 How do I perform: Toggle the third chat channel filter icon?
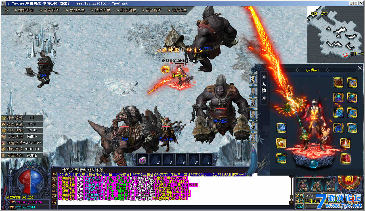pos(54,185)
